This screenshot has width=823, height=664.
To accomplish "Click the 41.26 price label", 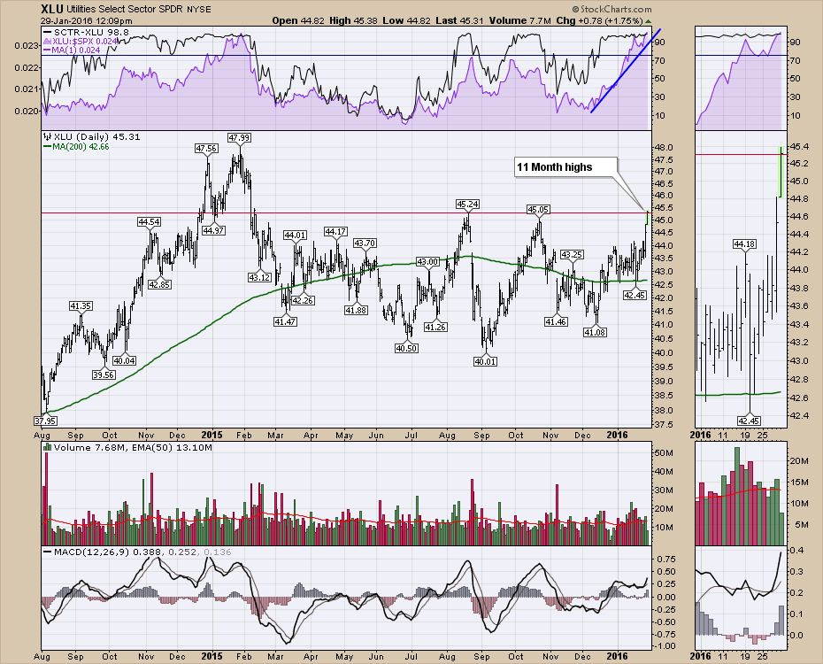I will pos(435,327).
